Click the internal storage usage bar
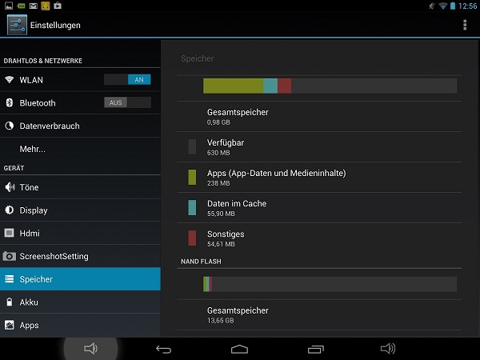This screenshot has height=360, width=480. pyautogui.click(x=330, y=86)
